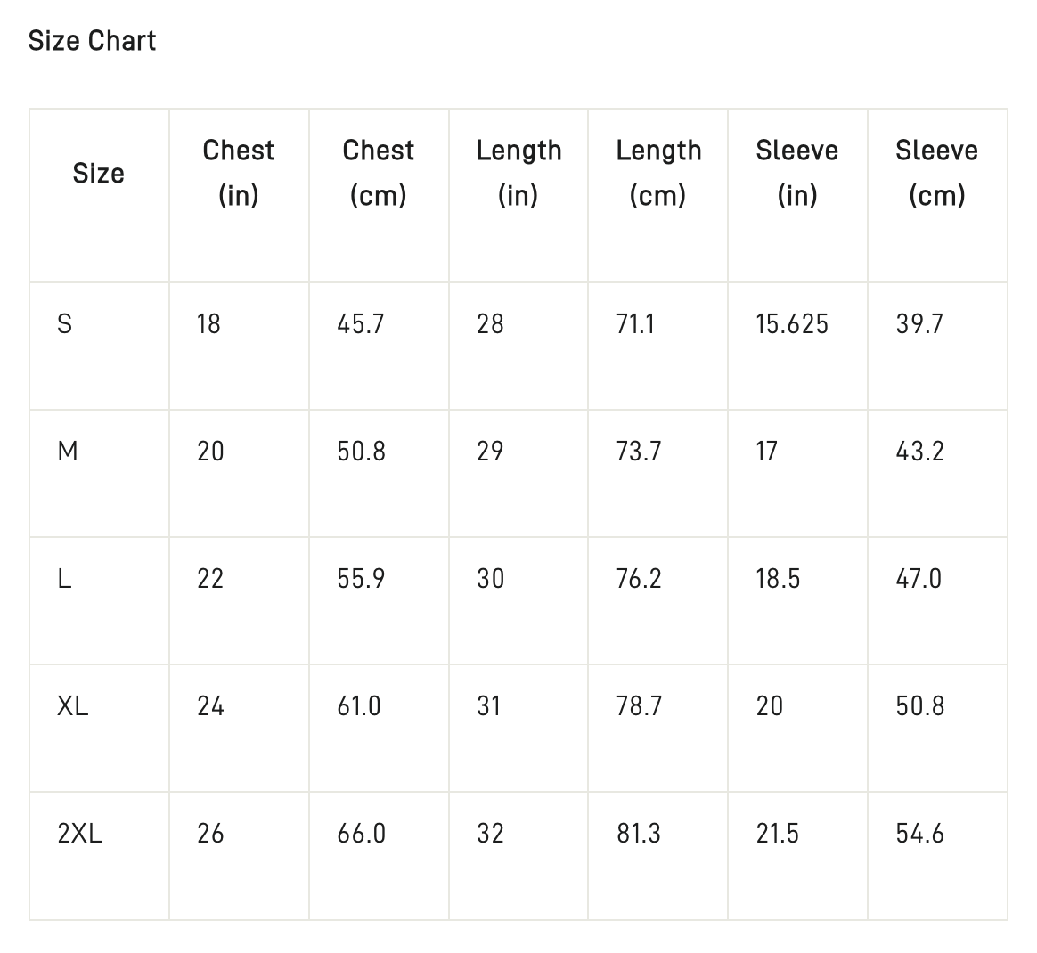Image resolution: width=1037 pixels, height=953 pixels.
Task: Click the Size Chart heading
Action: pyautogui.click(x=92, y=41)
